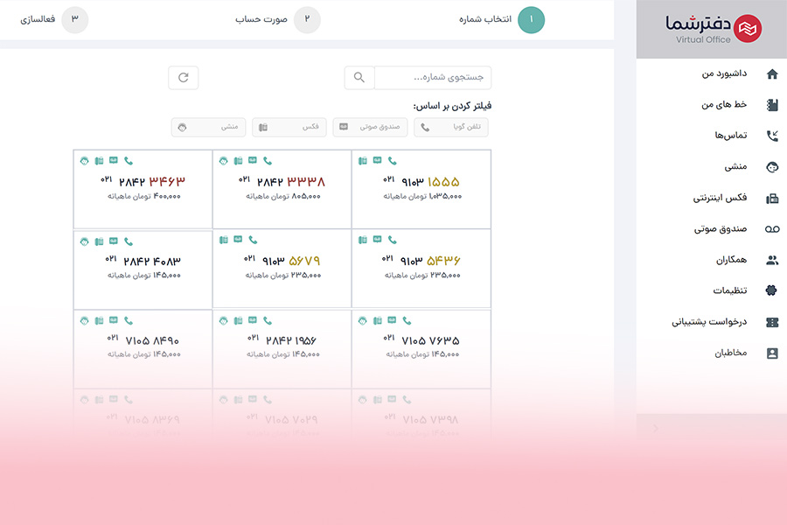Toggle the تلفن گویا filter
This screenshot has height=525, width=787.
pyautogui.click(x=451, y=128)
